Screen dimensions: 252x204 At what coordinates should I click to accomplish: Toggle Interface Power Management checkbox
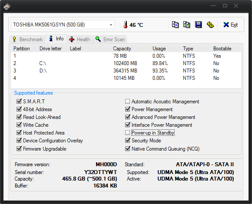click(x=127, y=125)
